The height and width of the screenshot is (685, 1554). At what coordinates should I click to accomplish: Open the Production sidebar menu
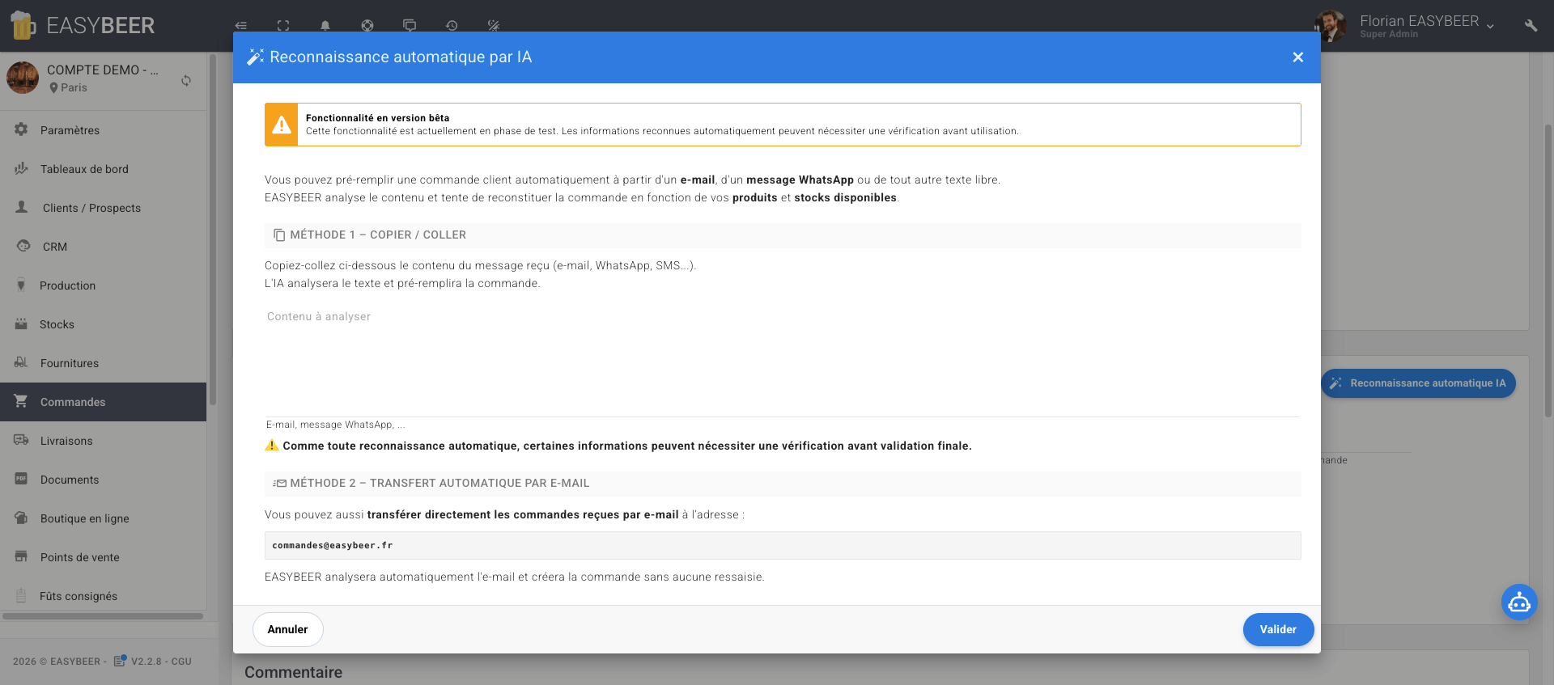(67, 285)
